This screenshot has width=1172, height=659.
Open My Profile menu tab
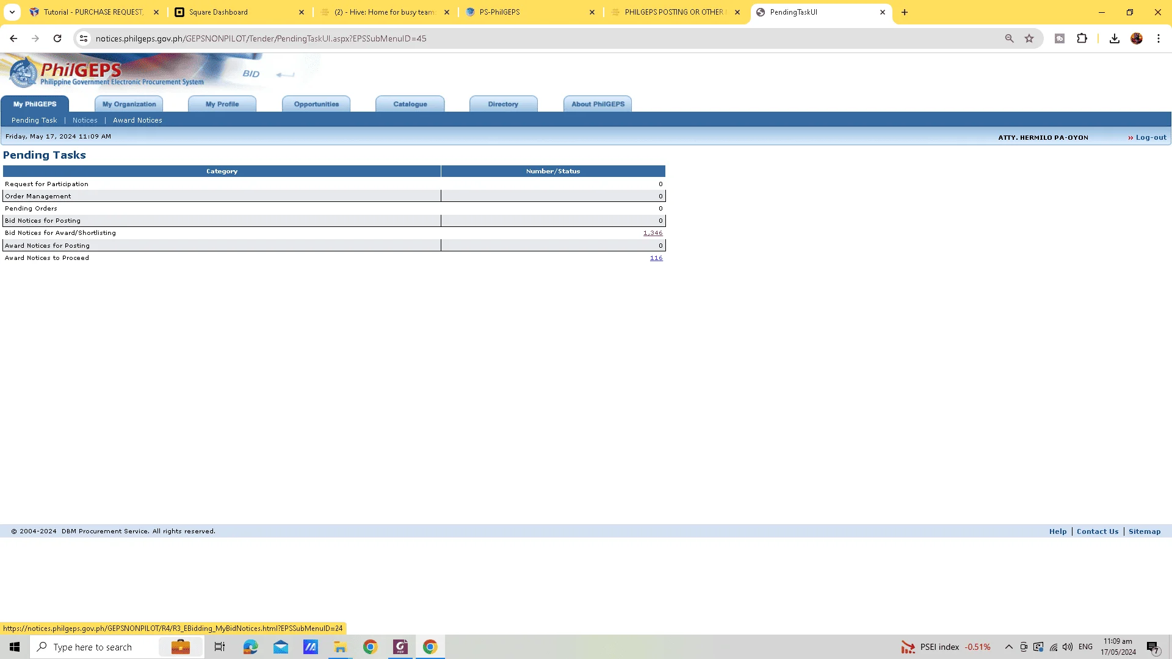coord(222,104)
